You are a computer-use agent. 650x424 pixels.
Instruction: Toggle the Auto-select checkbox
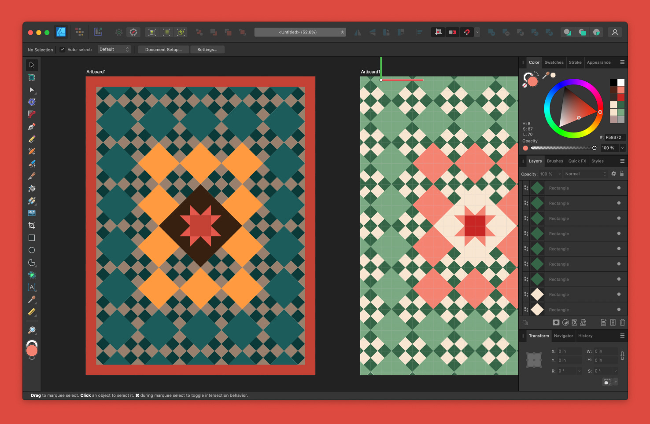pyautogui.click(x=62, y=49)
